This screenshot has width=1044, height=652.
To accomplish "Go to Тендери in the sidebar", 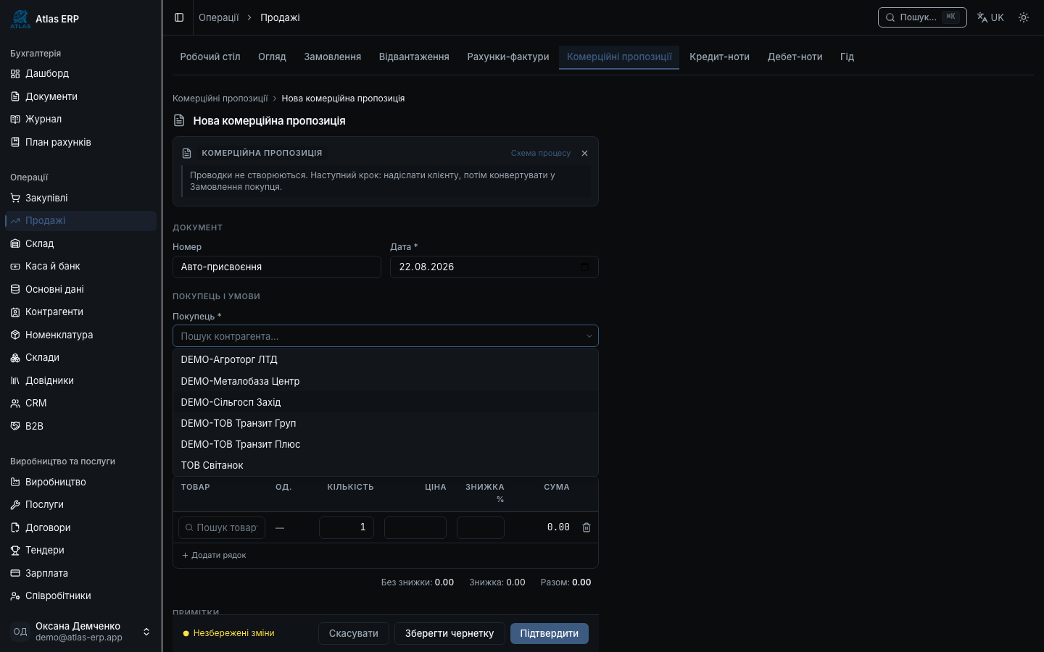I will click(x=80, y=550).
